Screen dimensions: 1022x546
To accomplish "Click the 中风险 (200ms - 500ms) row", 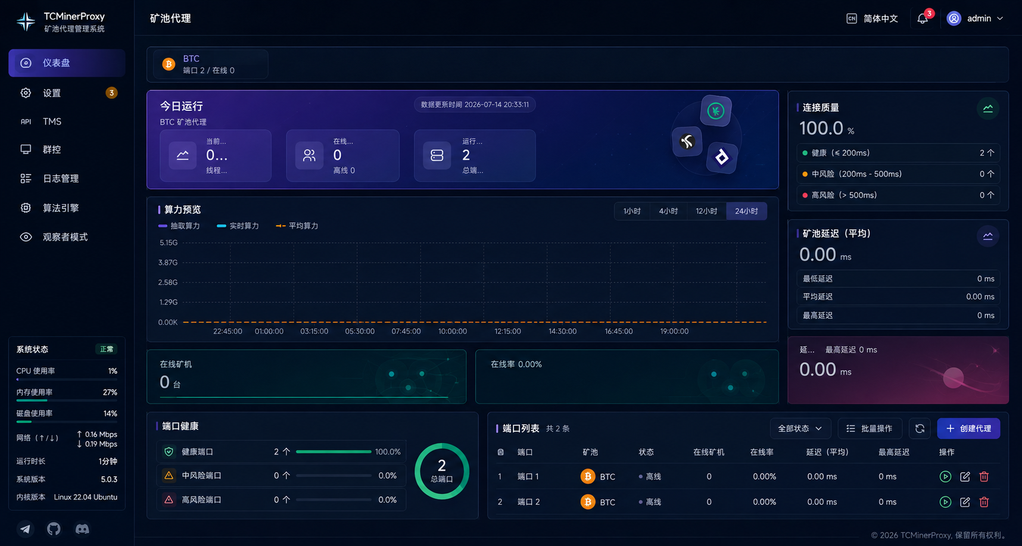I will 898,174.
